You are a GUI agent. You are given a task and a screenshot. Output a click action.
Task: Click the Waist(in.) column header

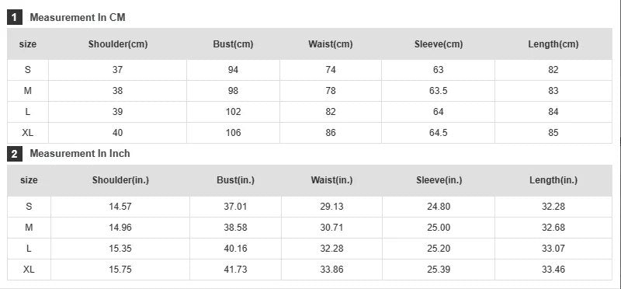click(x=331, y=180)
